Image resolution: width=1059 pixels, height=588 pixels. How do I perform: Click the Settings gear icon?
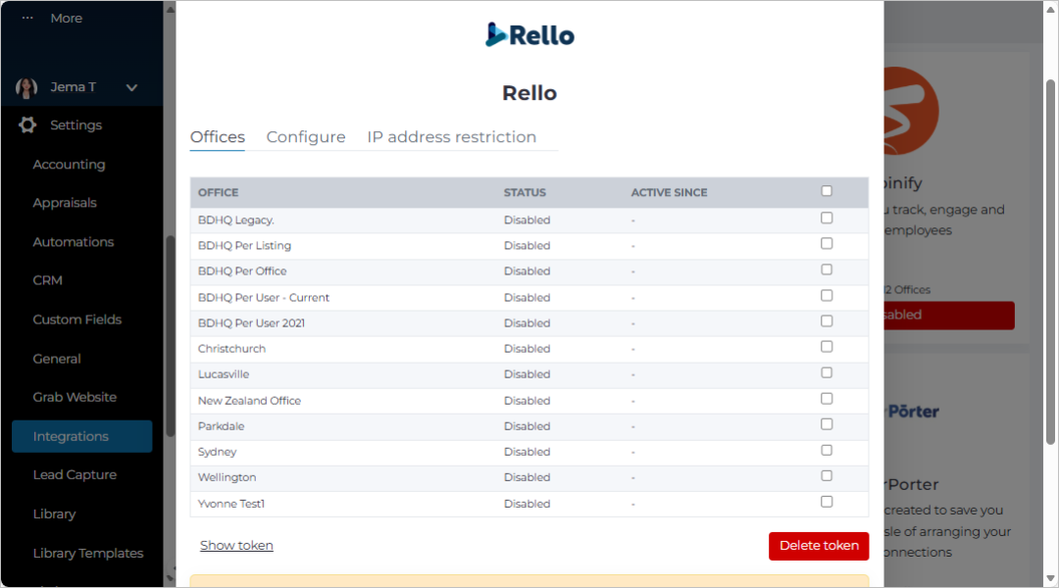click(27, 124)
